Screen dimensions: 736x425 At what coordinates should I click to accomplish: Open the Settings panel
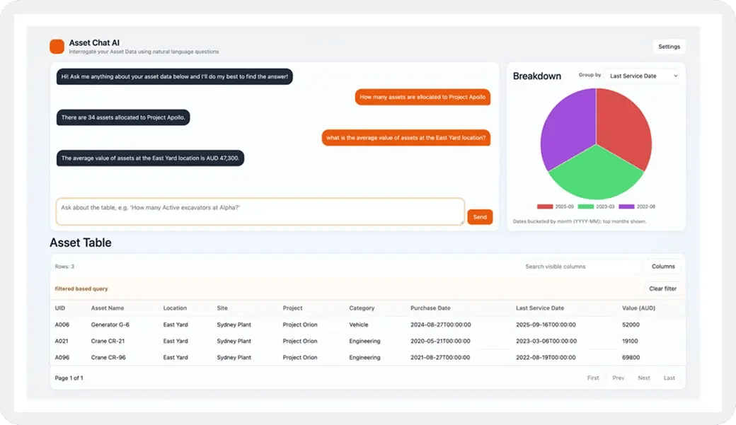(668, 47)
